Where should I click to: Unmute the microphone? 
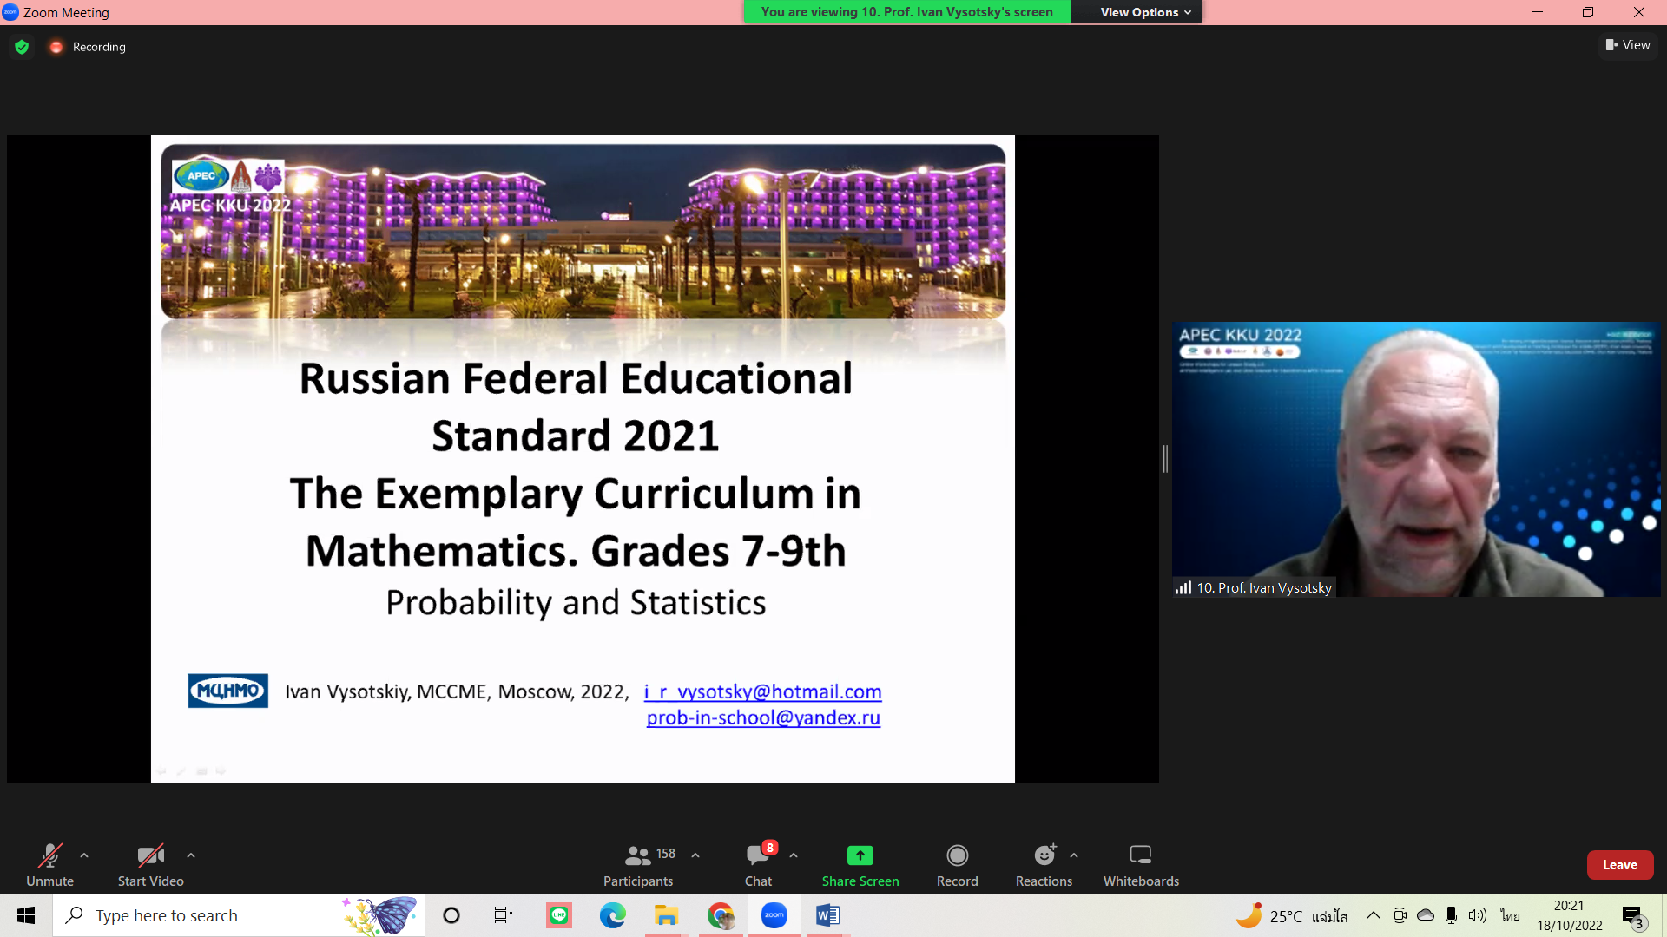point(49,865)
